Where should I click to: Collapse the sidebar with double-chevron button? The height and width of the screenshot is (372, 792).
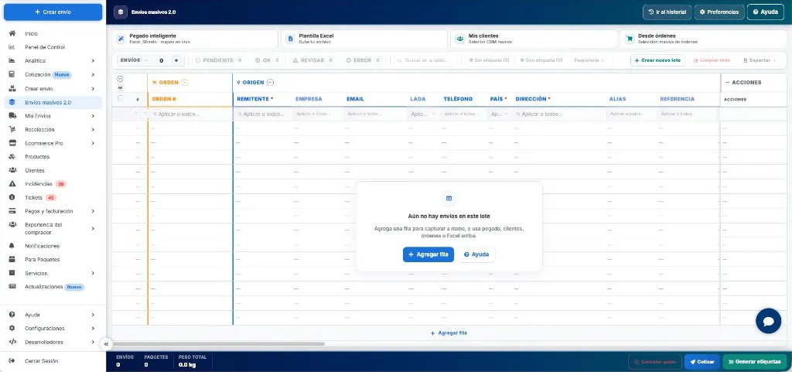(106, 344)
